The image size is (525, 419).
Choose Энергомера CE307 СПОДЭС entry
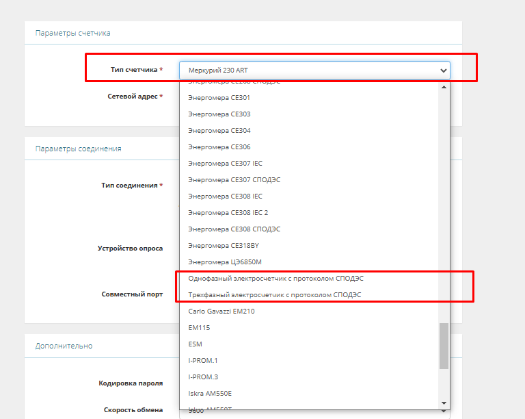coord(309,180)
